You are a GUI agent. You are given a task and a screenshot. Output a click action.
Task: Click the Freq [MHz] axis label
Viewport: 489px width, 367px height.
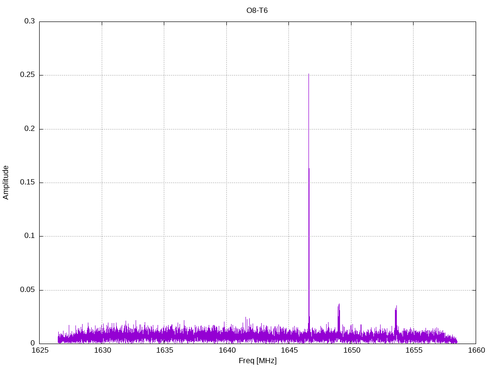pos(257,361)
